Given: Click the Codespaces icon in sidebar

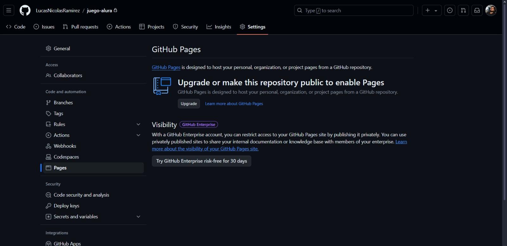Looking at the screenshot, I should click(48, 157).
